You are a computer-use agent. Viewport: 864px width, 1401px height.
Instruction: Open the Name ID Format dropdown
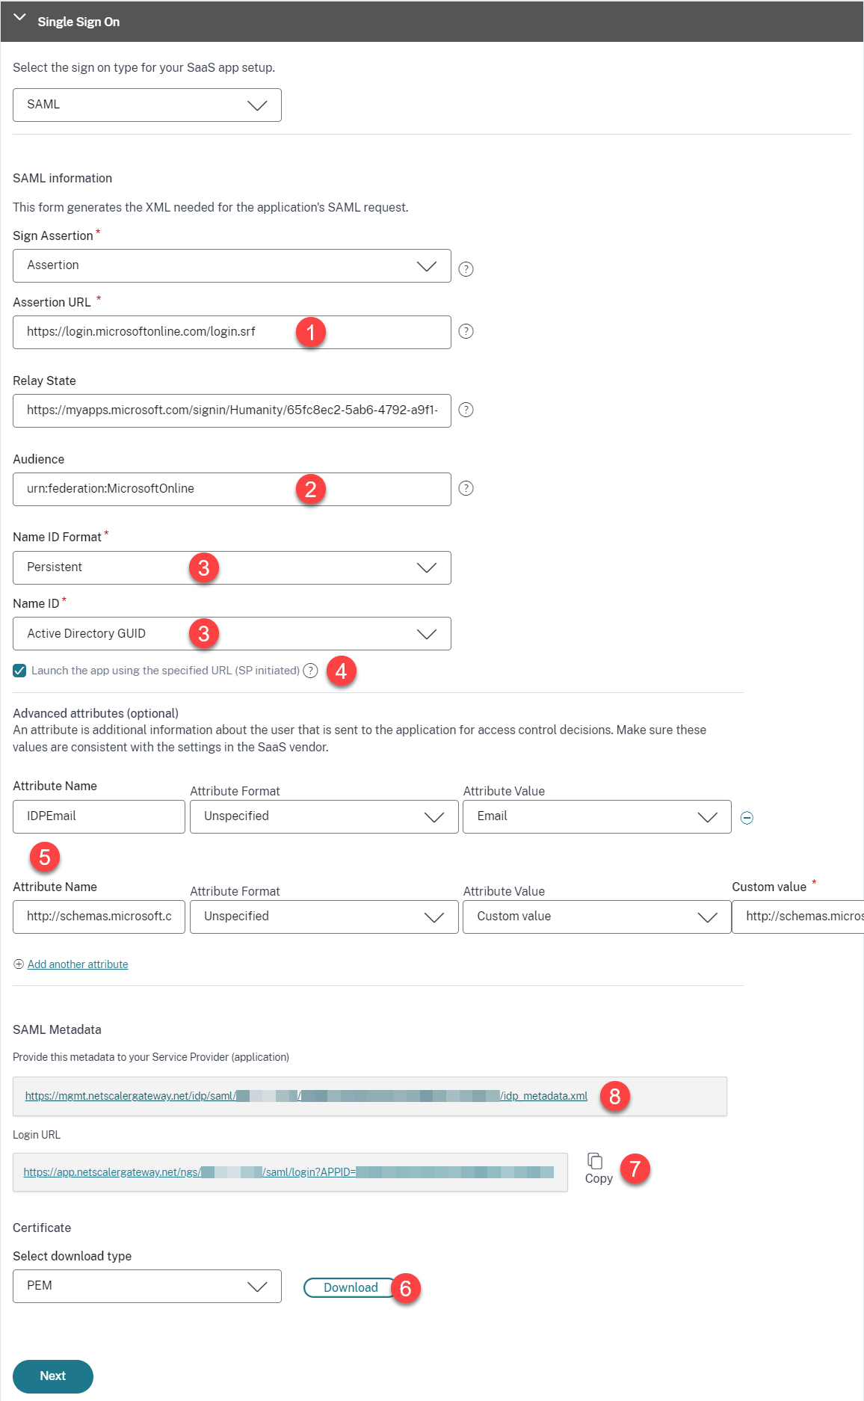tap(232, 567)
